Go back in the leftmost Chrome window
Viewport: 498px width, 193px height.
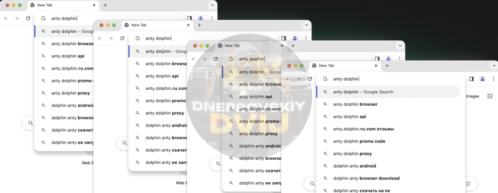[x=6, y=18]
